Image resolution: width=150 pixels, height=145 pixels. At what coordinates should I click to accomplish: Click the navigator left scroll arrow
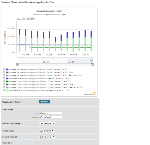pos(17,64)
